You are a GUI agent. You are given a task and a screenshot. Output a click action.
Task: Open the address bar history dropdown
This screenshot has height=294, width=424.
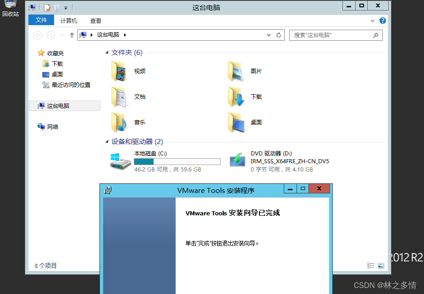[x=269, y=35]
